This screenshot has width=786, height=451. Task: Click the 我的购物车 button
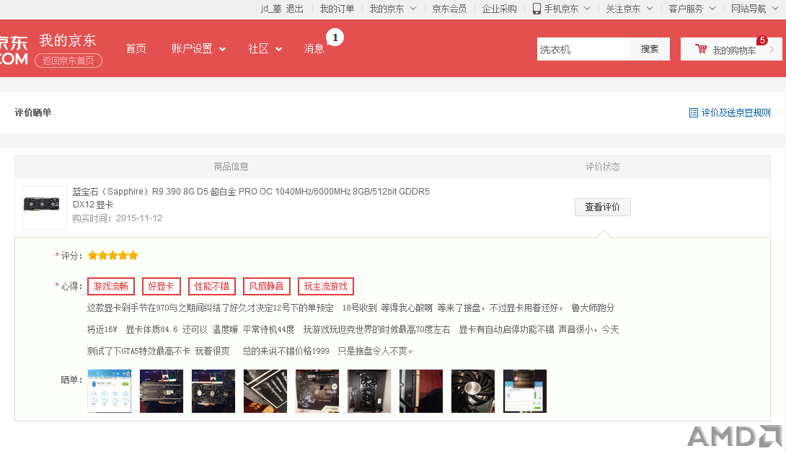coord(731,49)
